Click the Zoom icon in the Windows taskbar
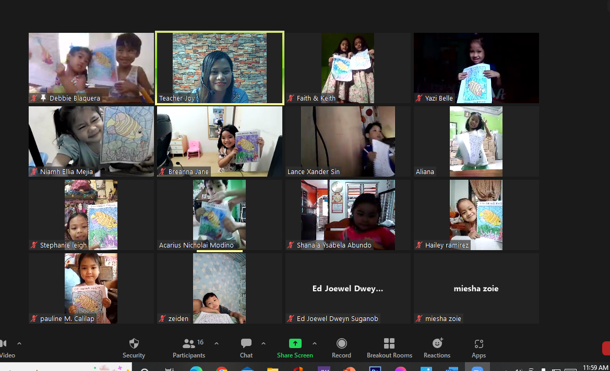The image size is (610, 371). (477, 368)
